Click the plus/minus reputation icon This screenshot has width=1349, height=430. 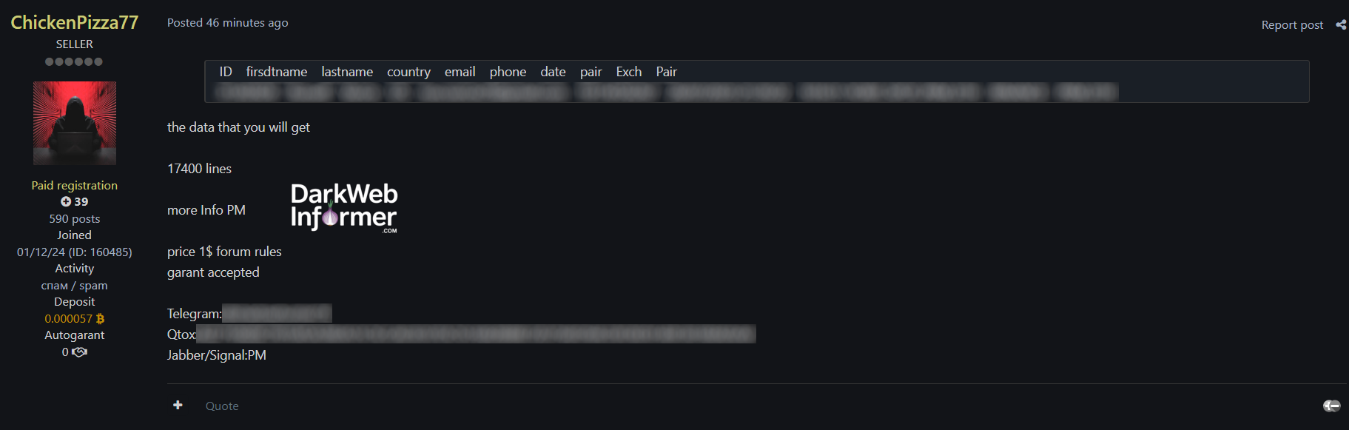click(x=1331, y=406)
